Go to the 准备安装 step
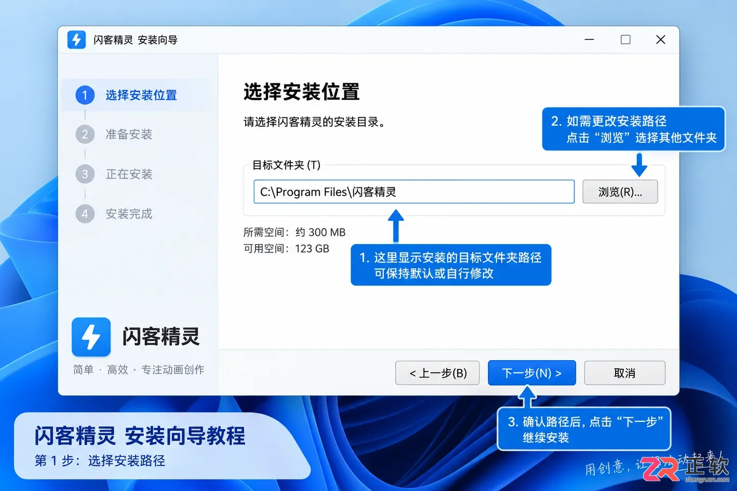 pyautogui.click(x=129, y=135)
